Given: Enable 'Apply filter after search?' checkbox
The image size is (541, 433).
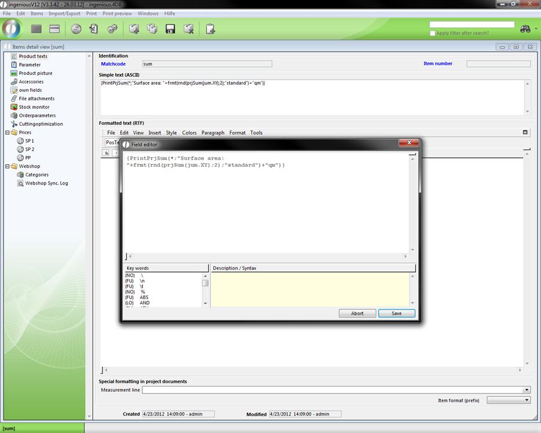Looking at the screenshot, I should pyautogui.click(x=433, y=33).
